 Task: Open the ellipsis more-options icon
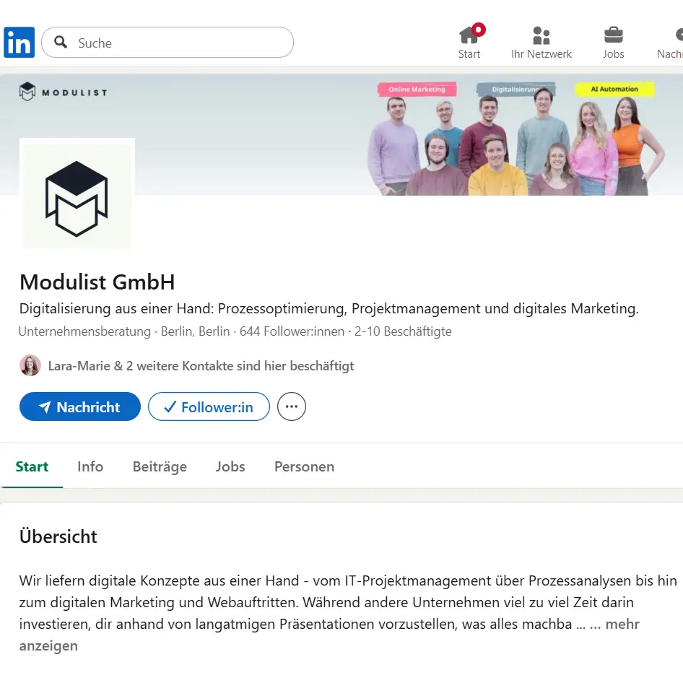(292, 406)
